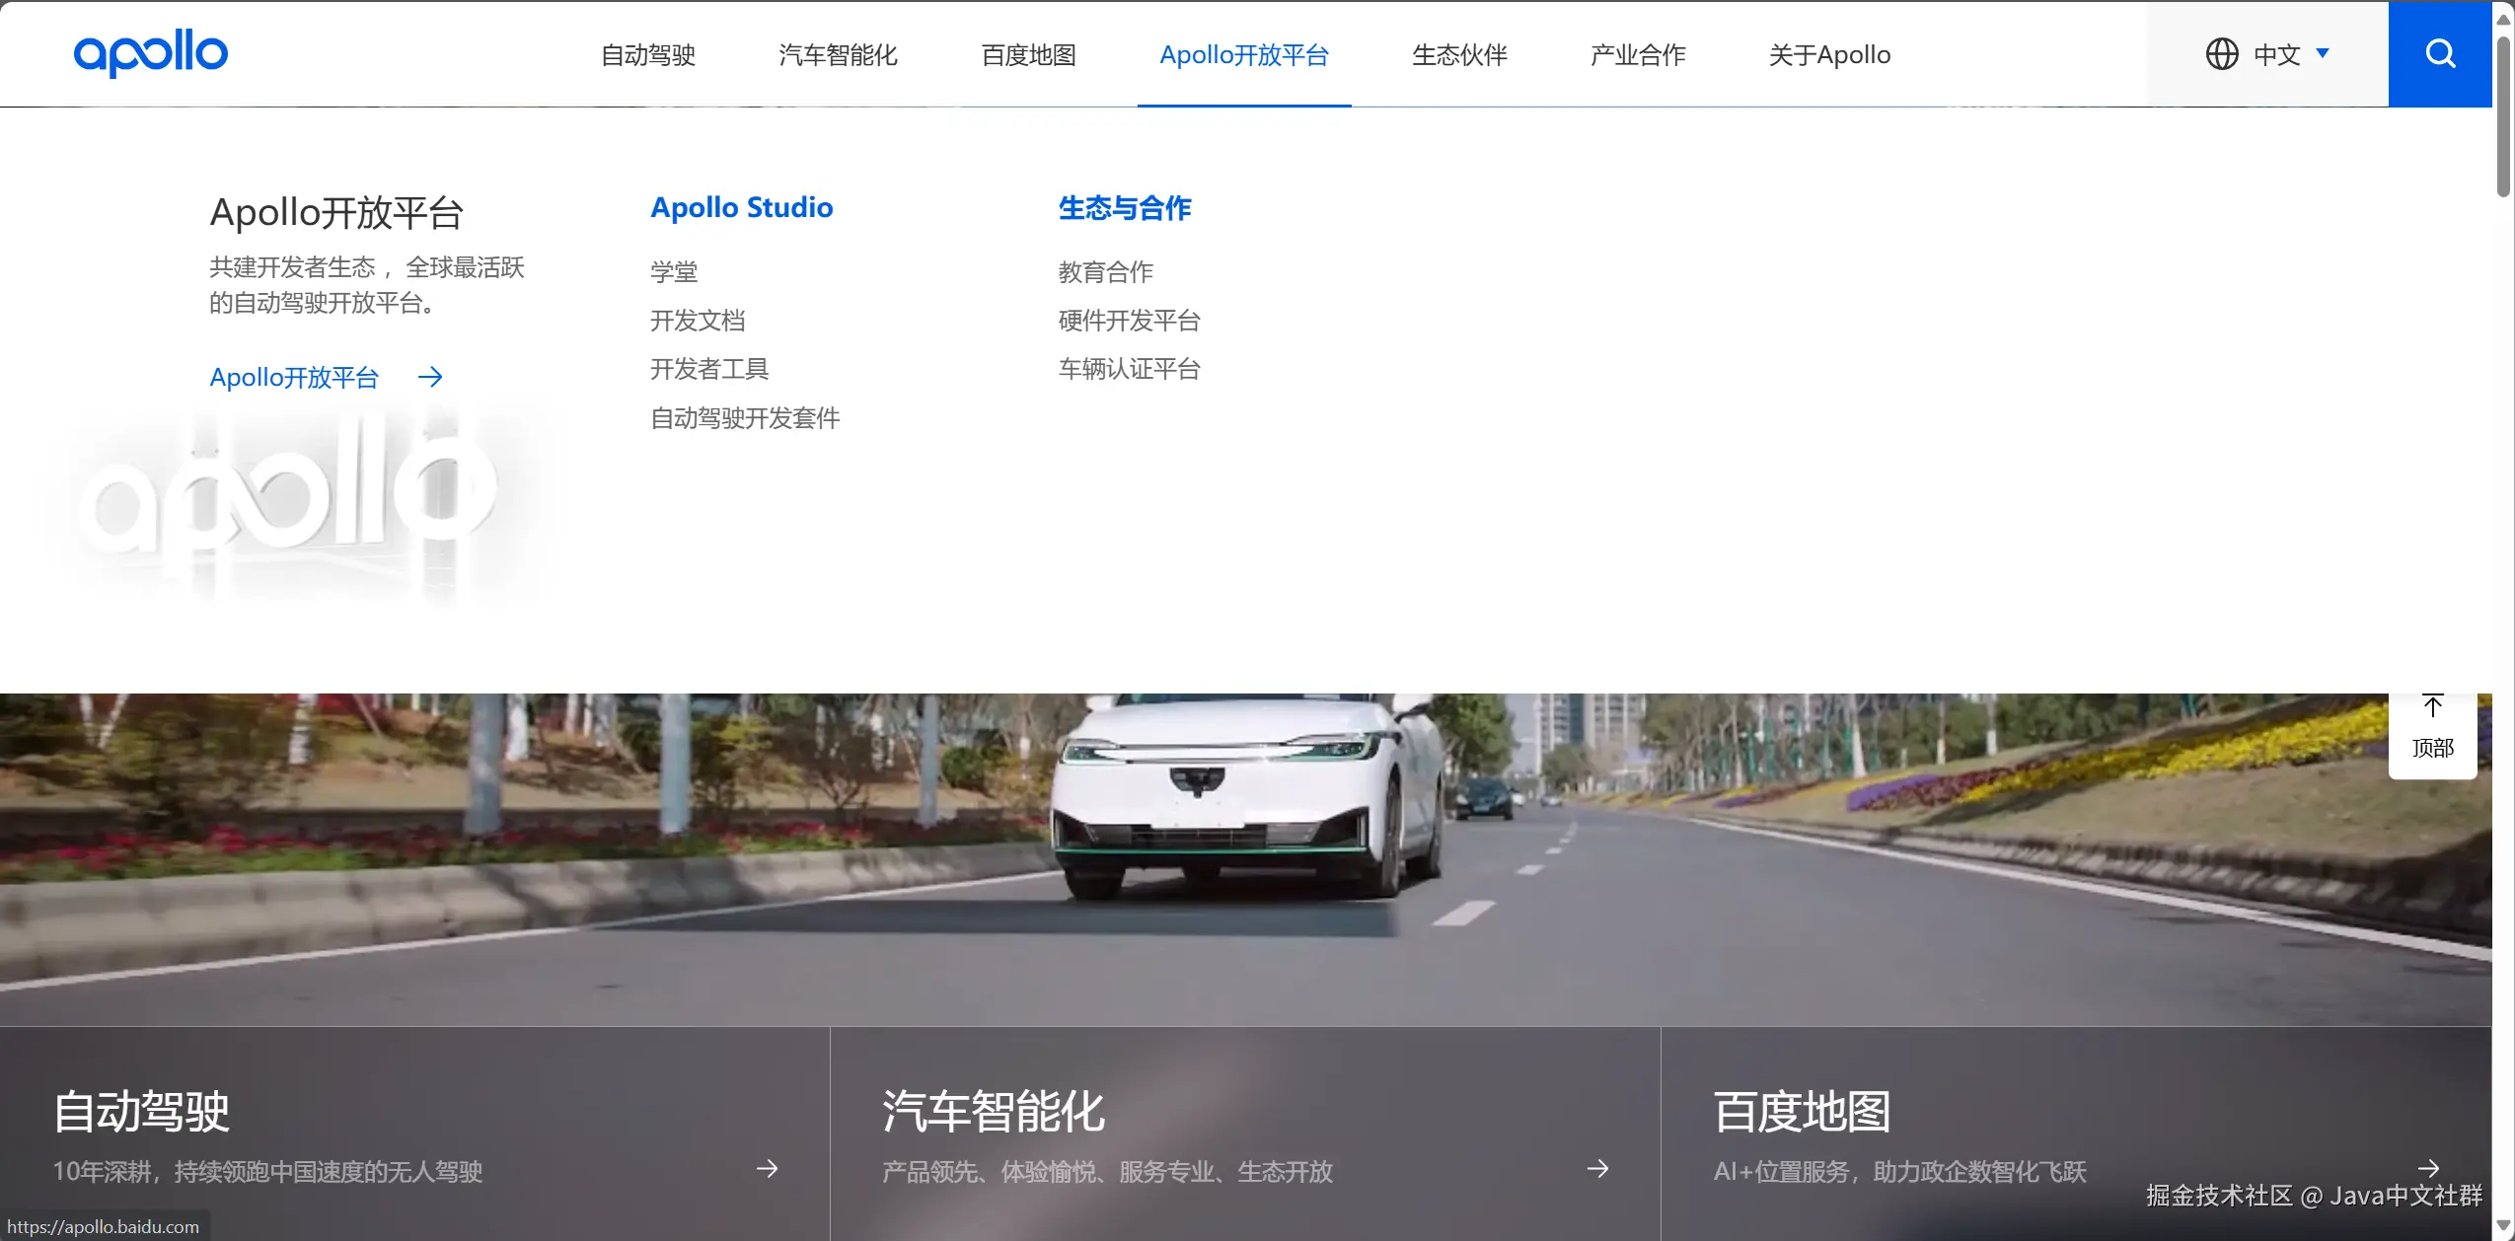Click the blue search magnifier icon
The image size is (2515, 1241).
[2439, 53]
